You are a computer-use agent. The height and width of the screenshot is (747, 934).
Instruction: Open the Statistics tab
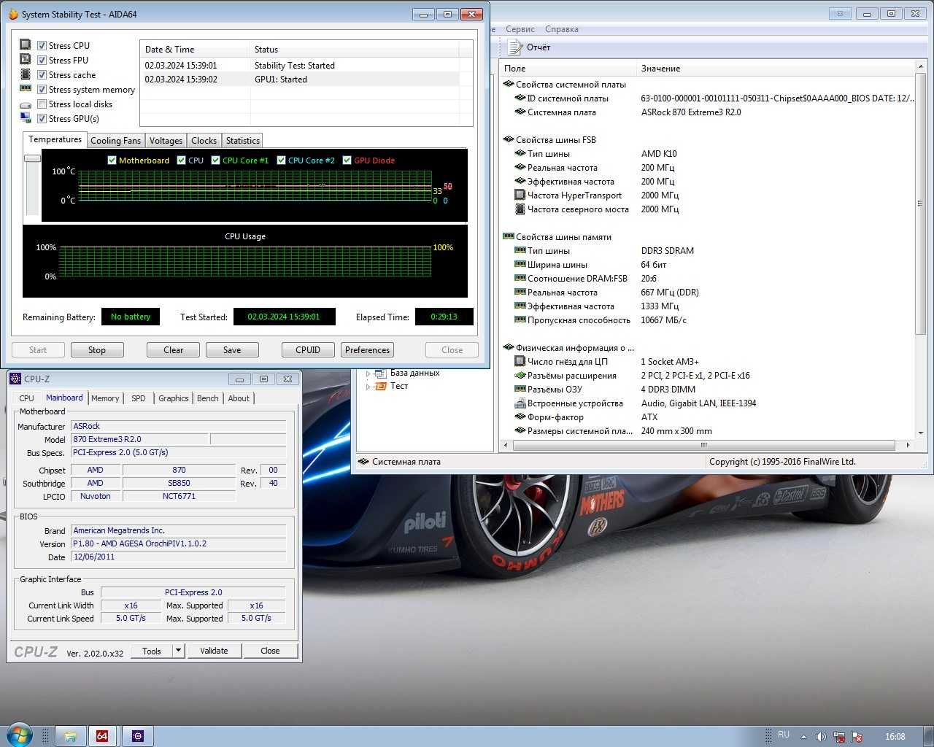tap(242, 141)
